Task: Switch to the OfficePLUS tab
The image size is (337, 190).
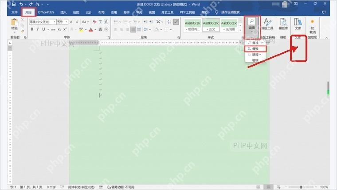Action: tap(46, 12)
